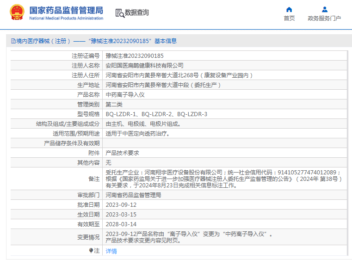This screenshot has height=260, width=352.
Task: Open 政务服务门户 portal link
Action: (x=324, y=19)
